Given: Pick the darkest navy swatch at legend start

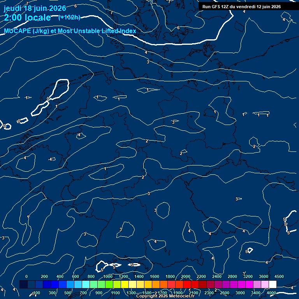Looking at the screenshot, I should click(x=23, y=284).
